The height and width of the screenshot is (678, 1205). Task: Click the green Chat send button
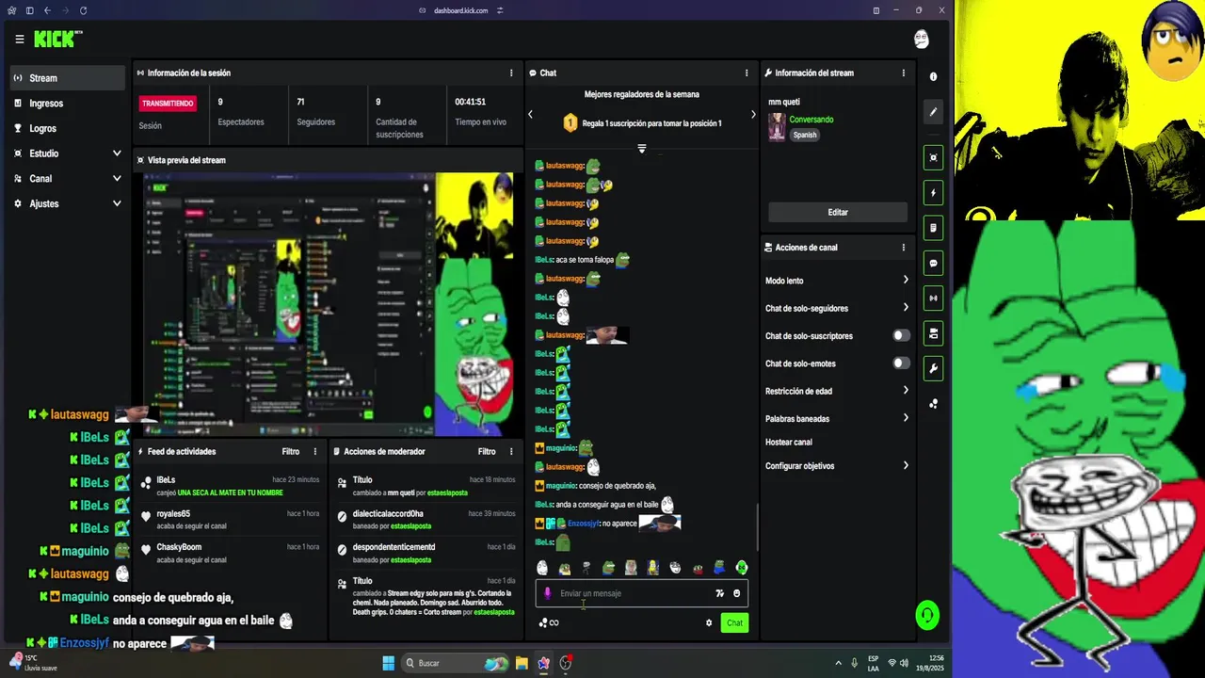point(734,622)
